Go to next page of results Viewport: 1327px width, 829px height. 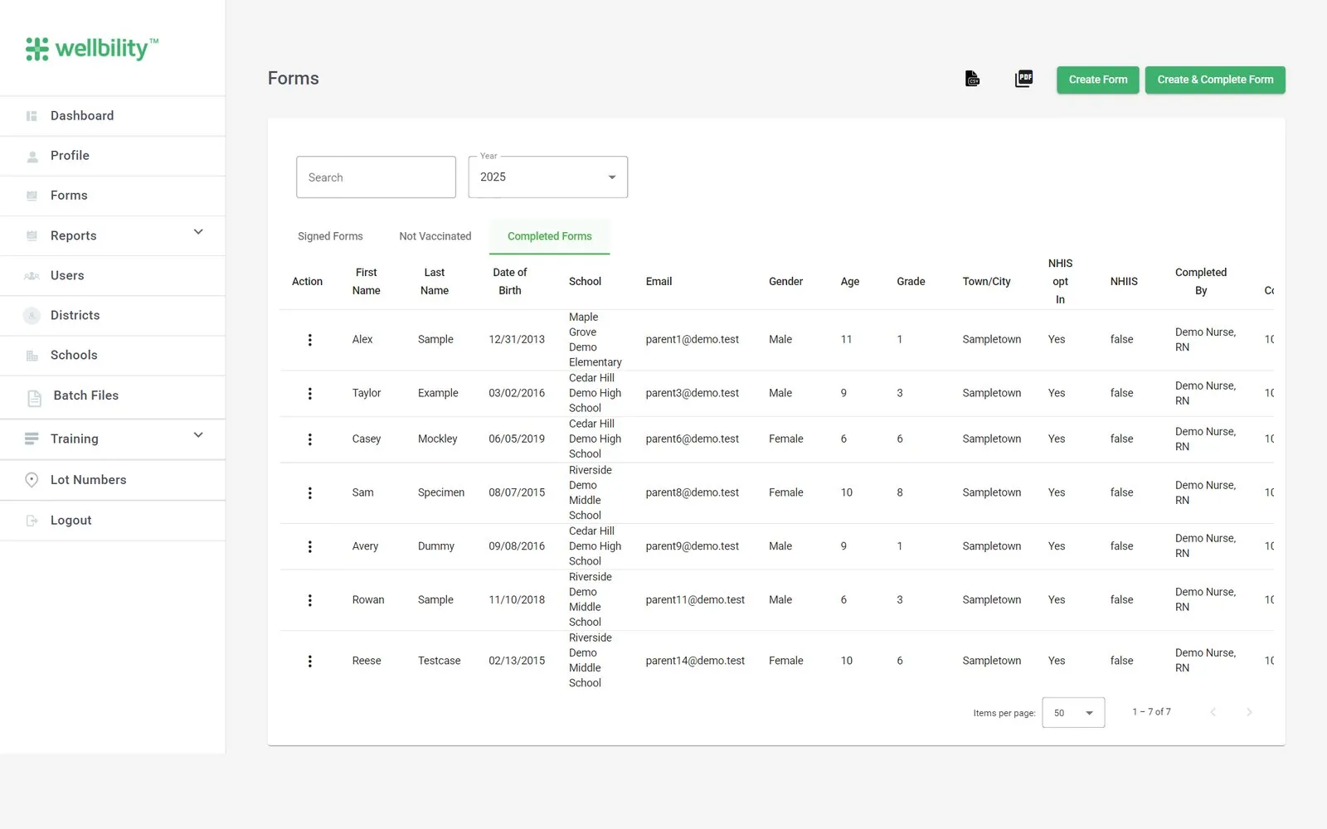(x=1249, y=712)
